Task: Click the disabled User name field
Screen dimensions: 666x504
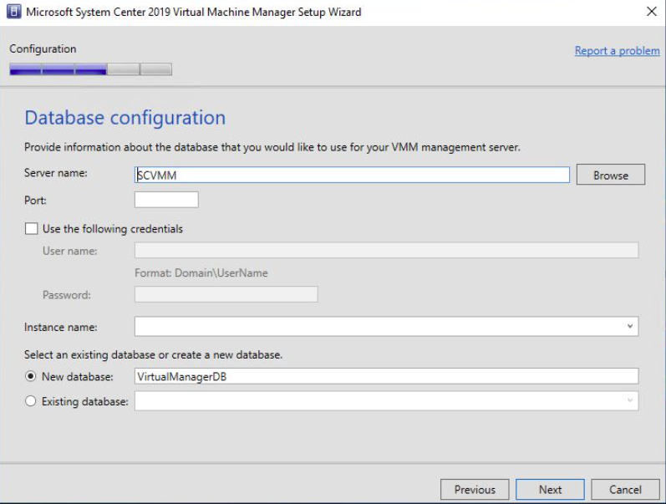Action: 387,250
